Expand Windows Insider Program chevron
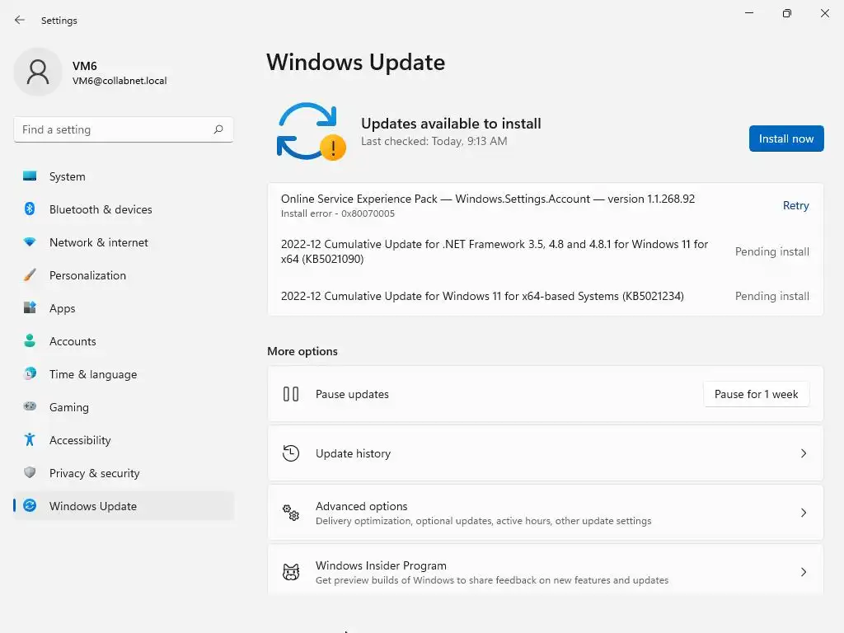The width and height of the screenshot is (844, 633). point(804,572)
